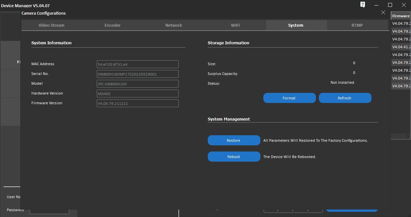This screenshot has height=217, width=411.
Task: Click the MAC Address field
Action: pyautogui.click(x=138, y=64)
